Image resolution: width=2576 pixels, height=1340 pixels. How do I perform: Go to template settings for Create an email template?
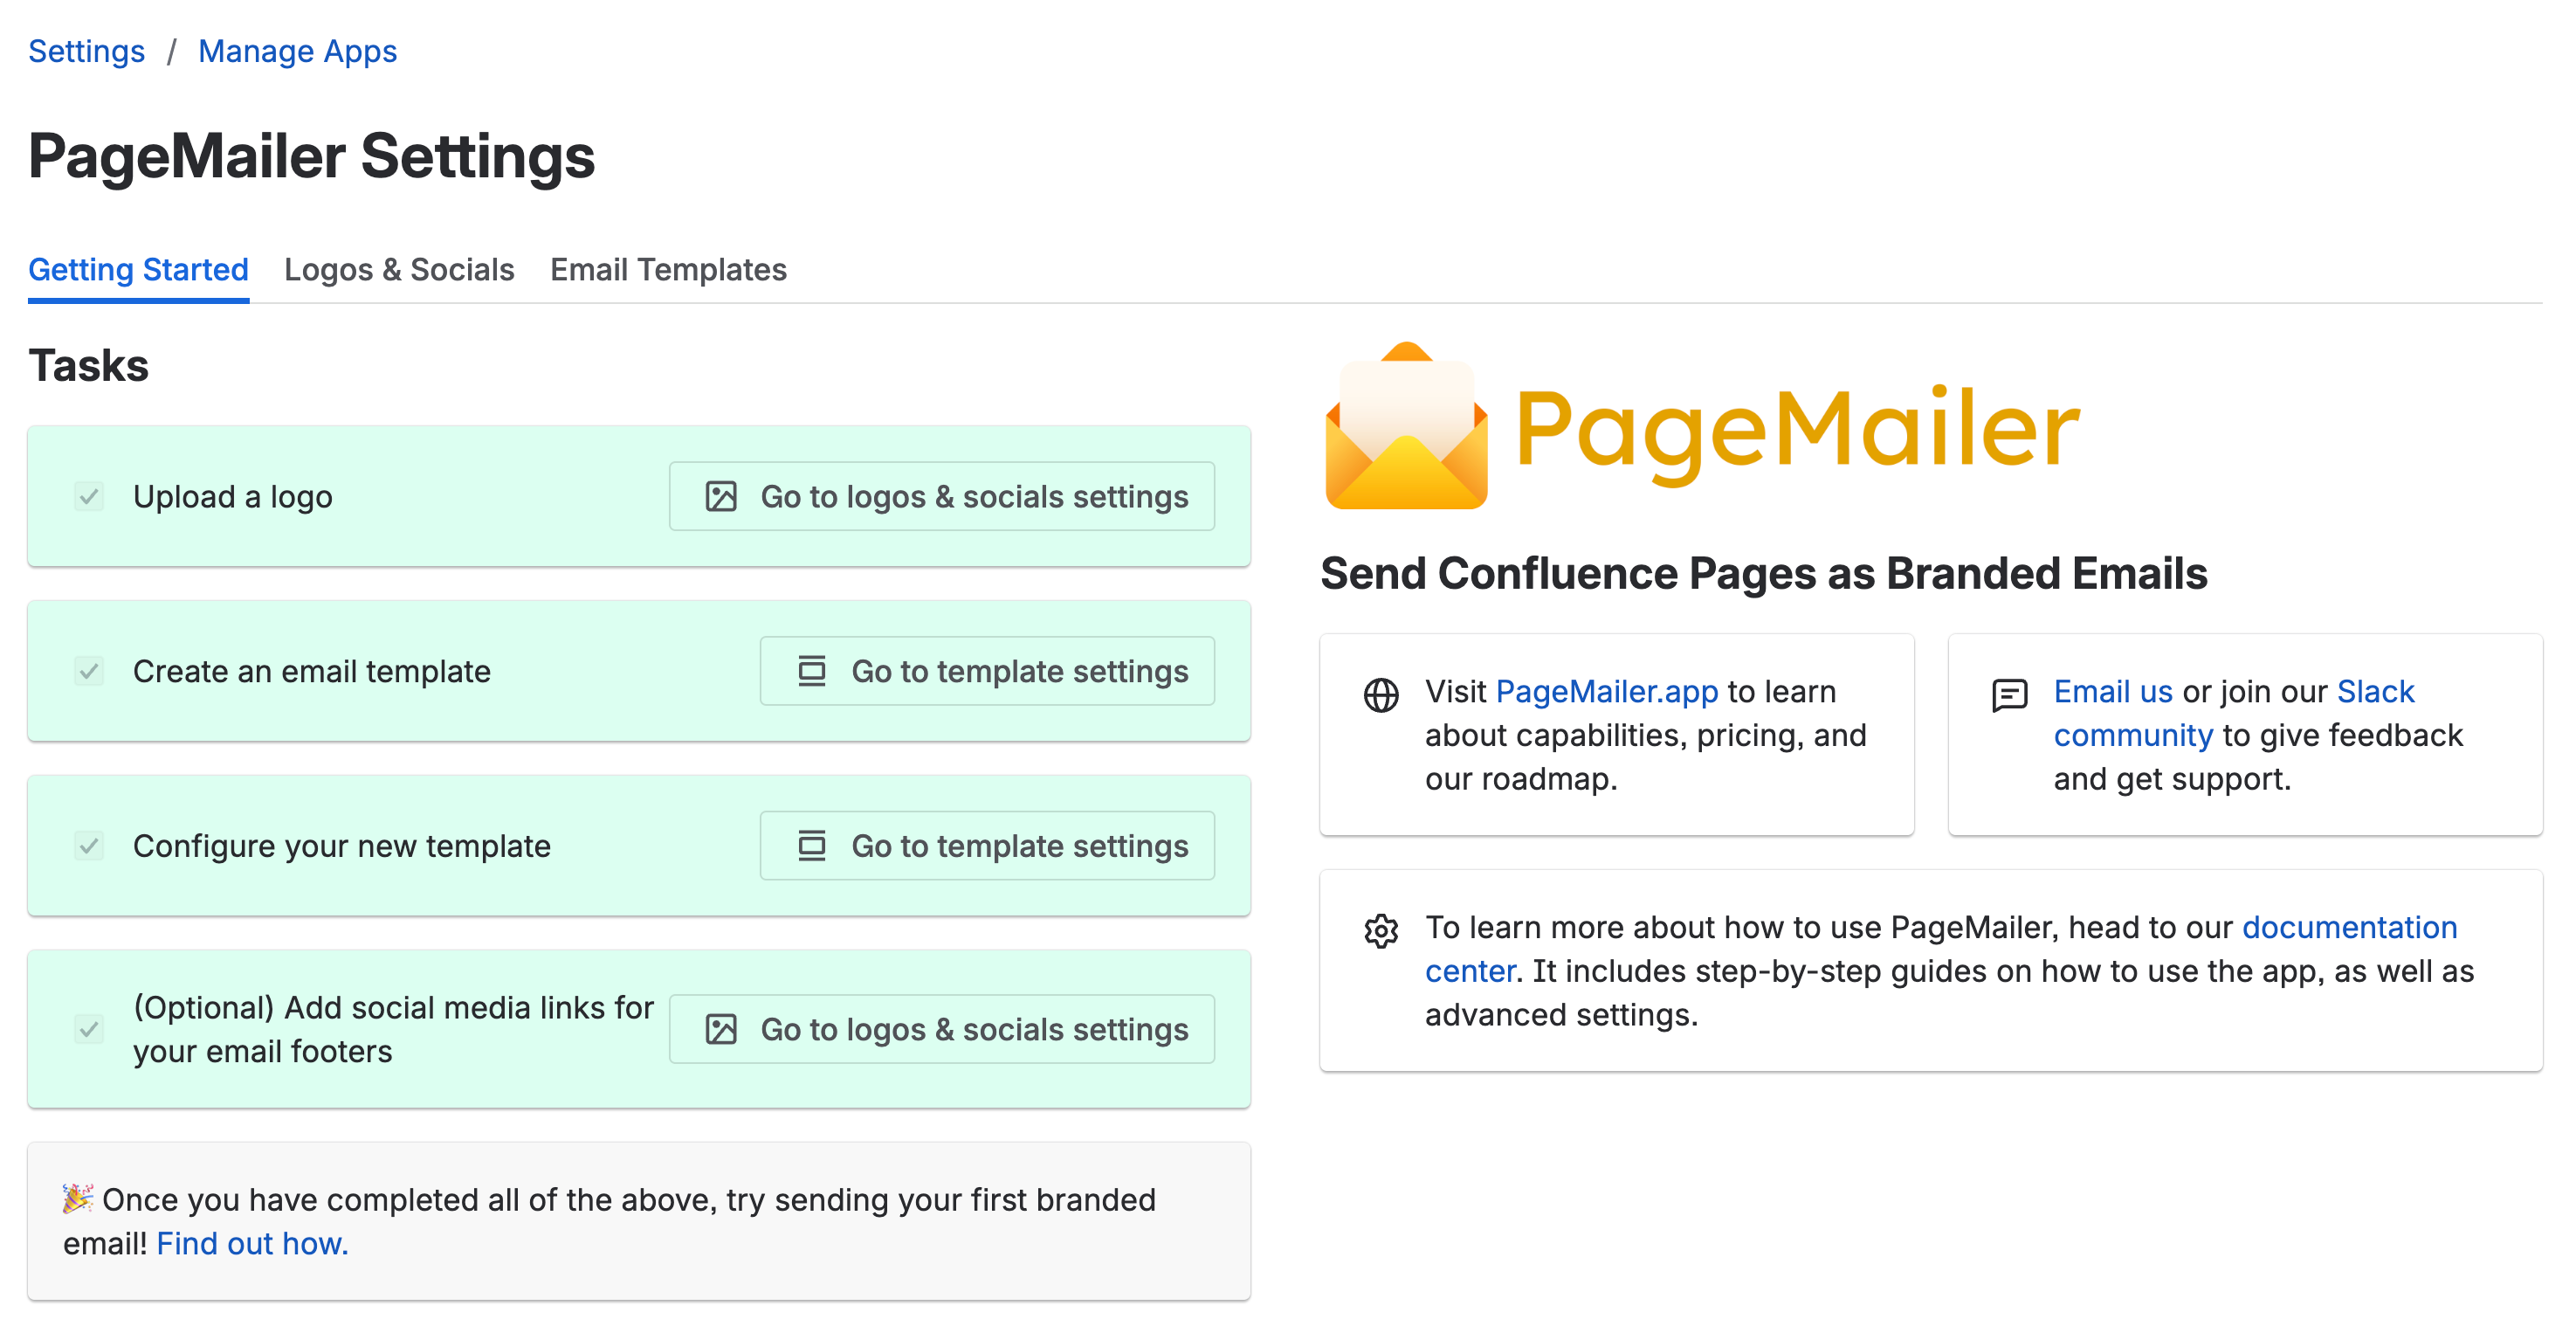[x=987, y=671]
